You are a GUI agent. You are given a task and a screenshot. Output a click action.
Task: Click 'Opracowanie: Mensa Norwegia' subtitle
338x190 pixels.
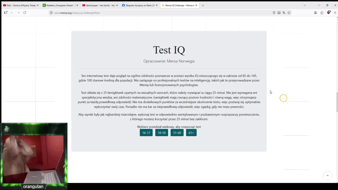[169, 61]
